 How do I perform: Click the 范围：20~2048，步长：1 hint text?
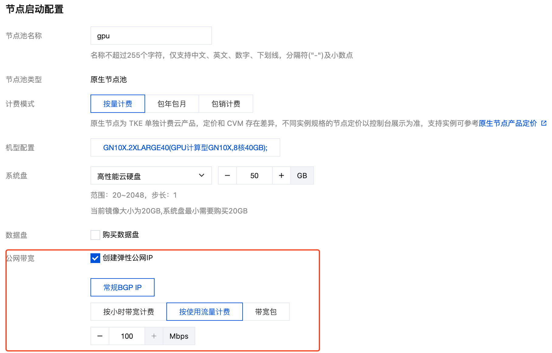click(134, 195)
